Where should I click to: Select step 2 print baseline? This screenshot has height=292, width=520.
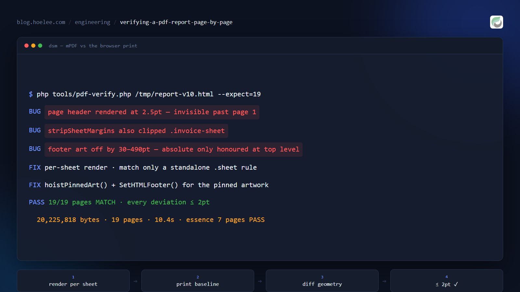click(198, 281)
